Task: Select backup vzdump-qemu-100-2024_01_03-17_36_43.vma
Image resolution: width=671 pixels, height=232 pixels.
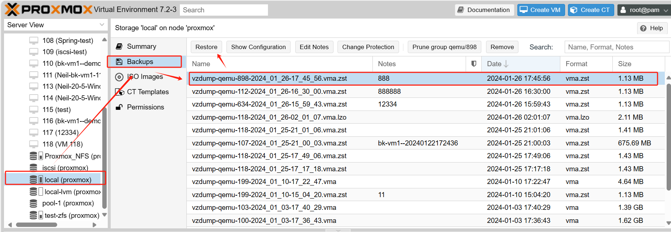Action: [x=426, y=220]
